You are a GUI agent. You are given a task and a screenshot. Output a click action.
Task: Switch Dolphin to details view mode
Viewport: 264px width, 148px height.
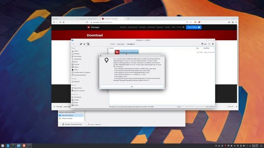88,44
